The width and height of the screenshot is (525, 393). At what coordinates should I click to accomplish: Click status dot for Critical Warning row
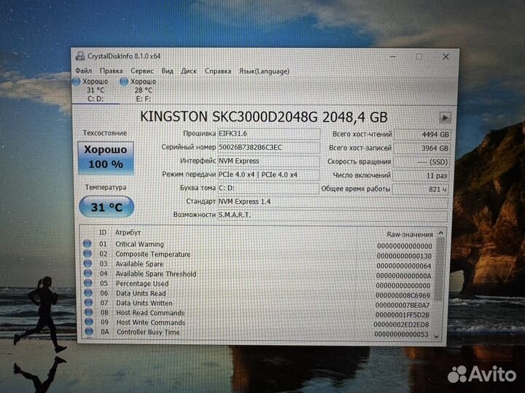[87, 243]
